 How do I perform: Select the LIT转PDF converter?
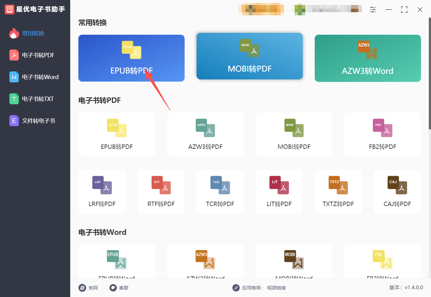(x=279, y=192)
